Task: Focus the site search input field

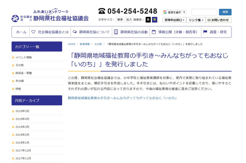Action: pyautogui.click(x=204, y=12)
